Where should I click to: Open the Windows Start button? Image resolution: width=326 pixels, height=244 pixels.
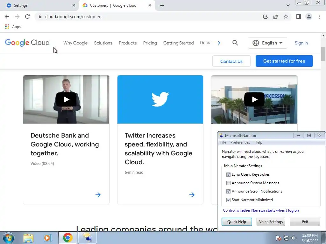(x=9, y=238)
